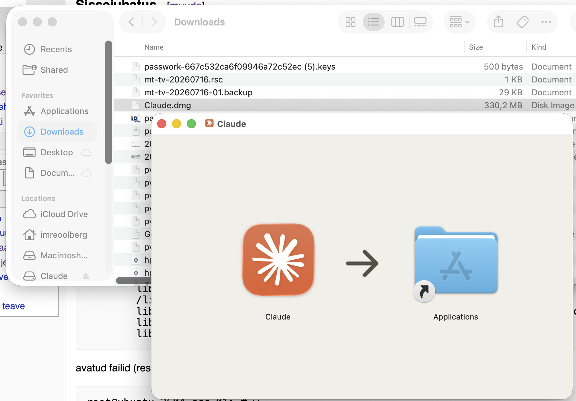Open Recents in the Finder sidebar
The height and width of the screenshot is (401, 576).
tap(48, 49)
